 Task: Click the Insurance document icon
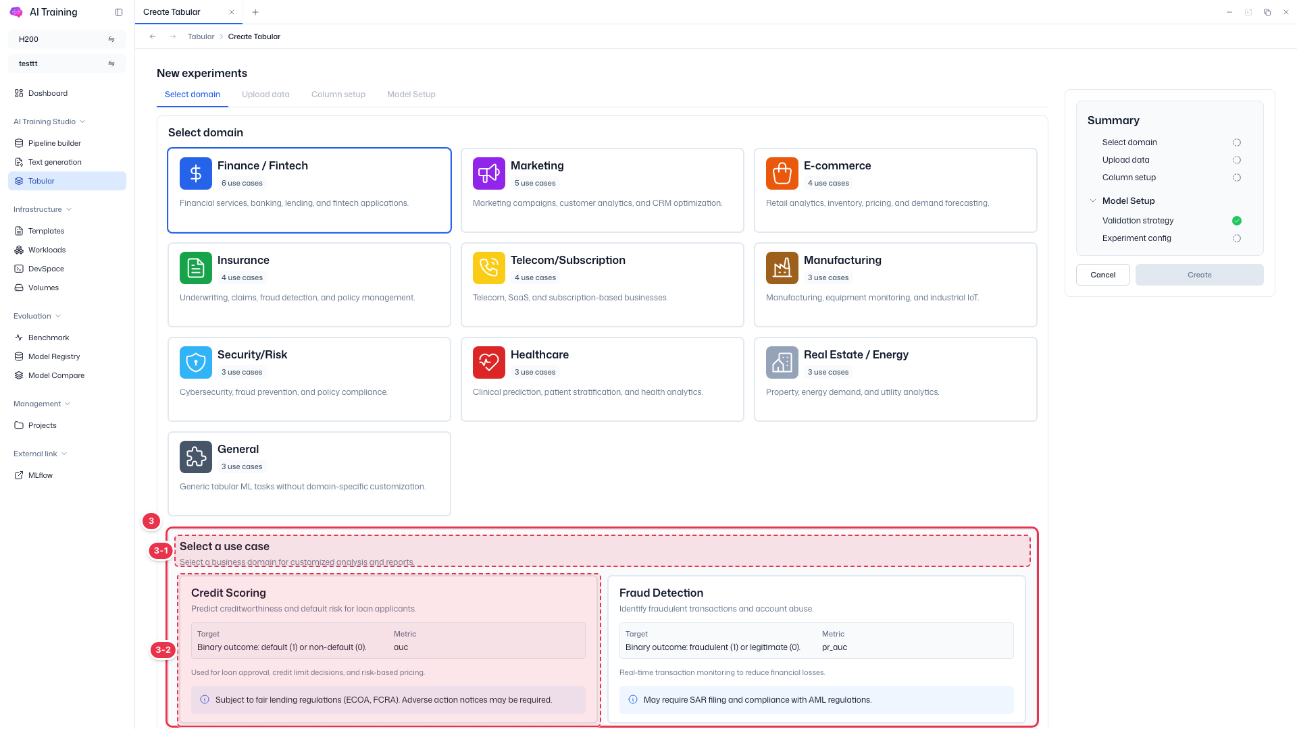(196, 268)
